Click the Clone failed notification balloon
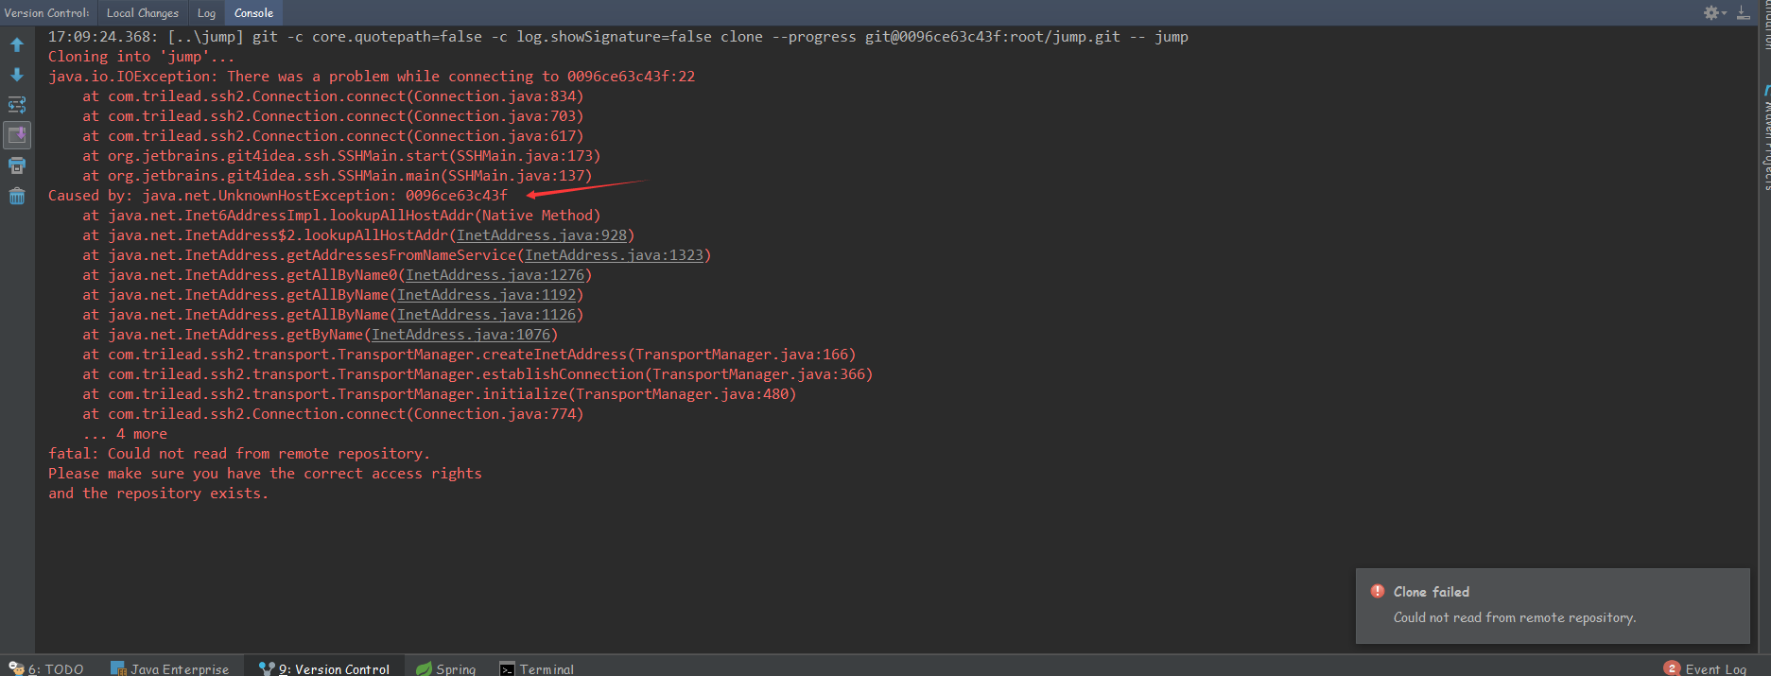This screenshot has height=676, width=1771. coord(1553,605)
